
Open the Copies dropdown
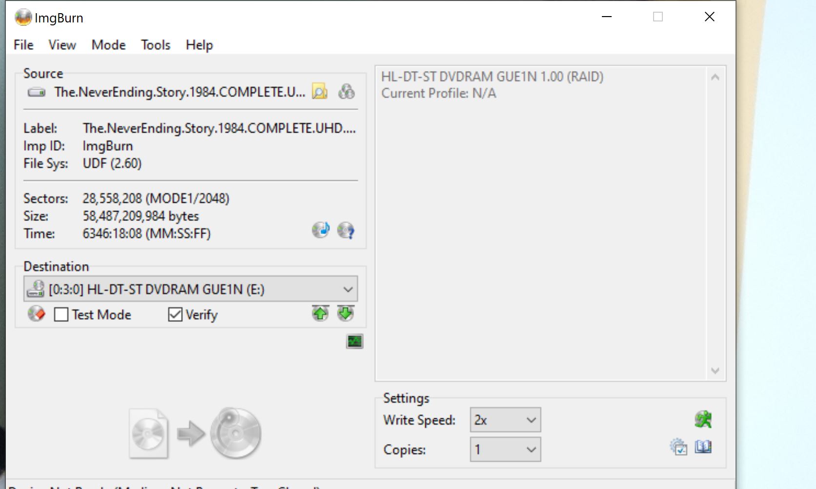point(505,450)
